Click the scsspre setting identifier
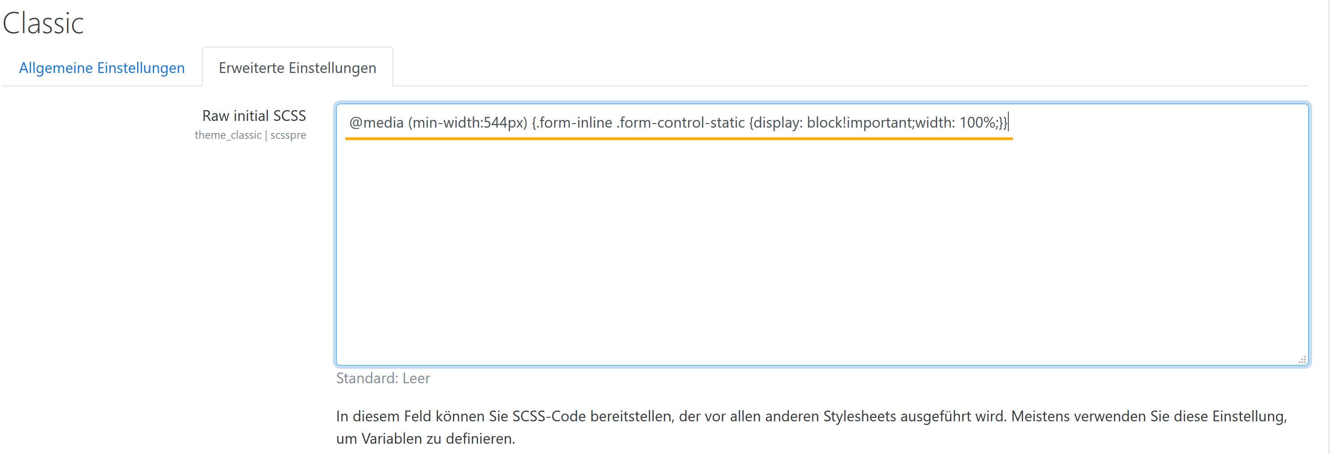This screenshot has width=1334, height=454. coord(288,135)
